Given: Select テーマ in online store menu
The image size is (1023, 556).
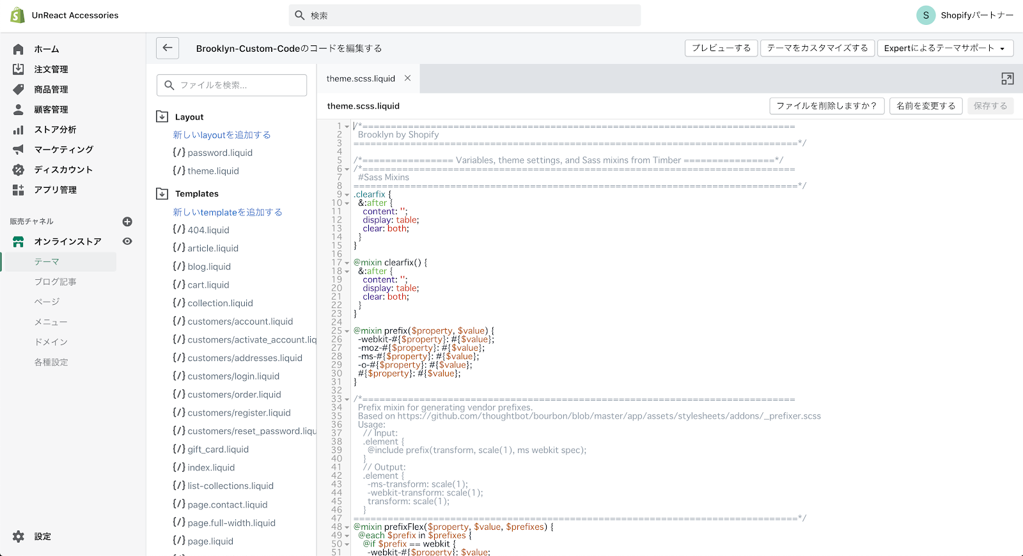Looking at the screenshot, I should [x=47, y=262].
